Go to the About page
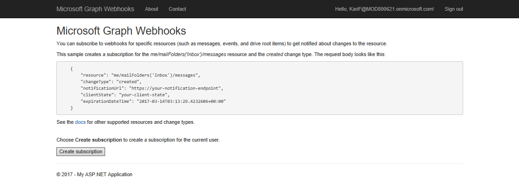519x193 pixels. [x=151, y=9]
